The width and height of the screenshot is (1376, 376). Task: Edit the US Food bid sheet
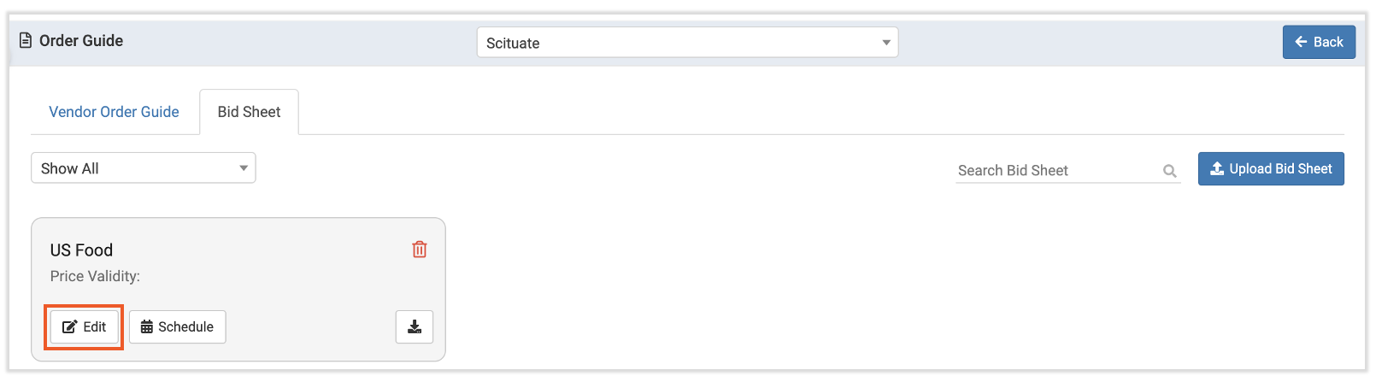coord(85,326)
